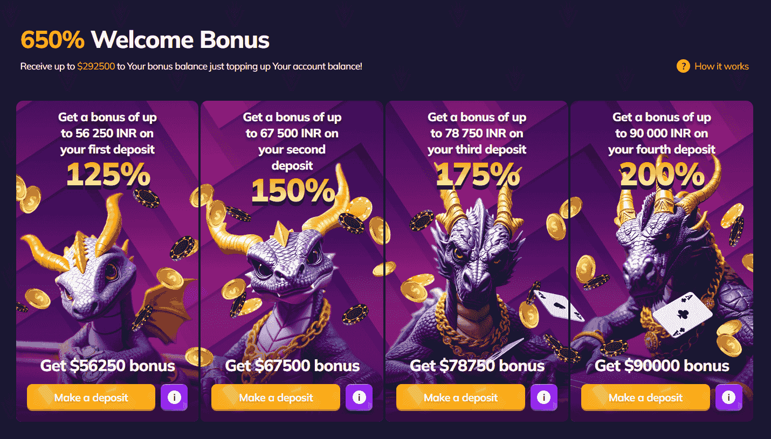Click the $292500 highlighted amount
This screenshot has width=771, height=439.
(x=96, y=66)
